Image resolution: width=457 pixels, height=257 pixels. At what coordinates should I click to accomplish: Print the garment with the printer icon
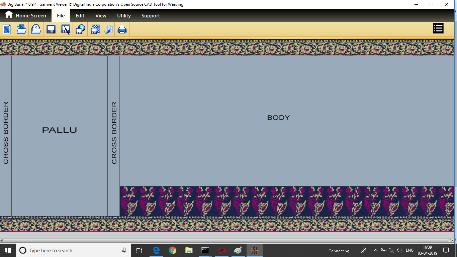coord(122,29)
